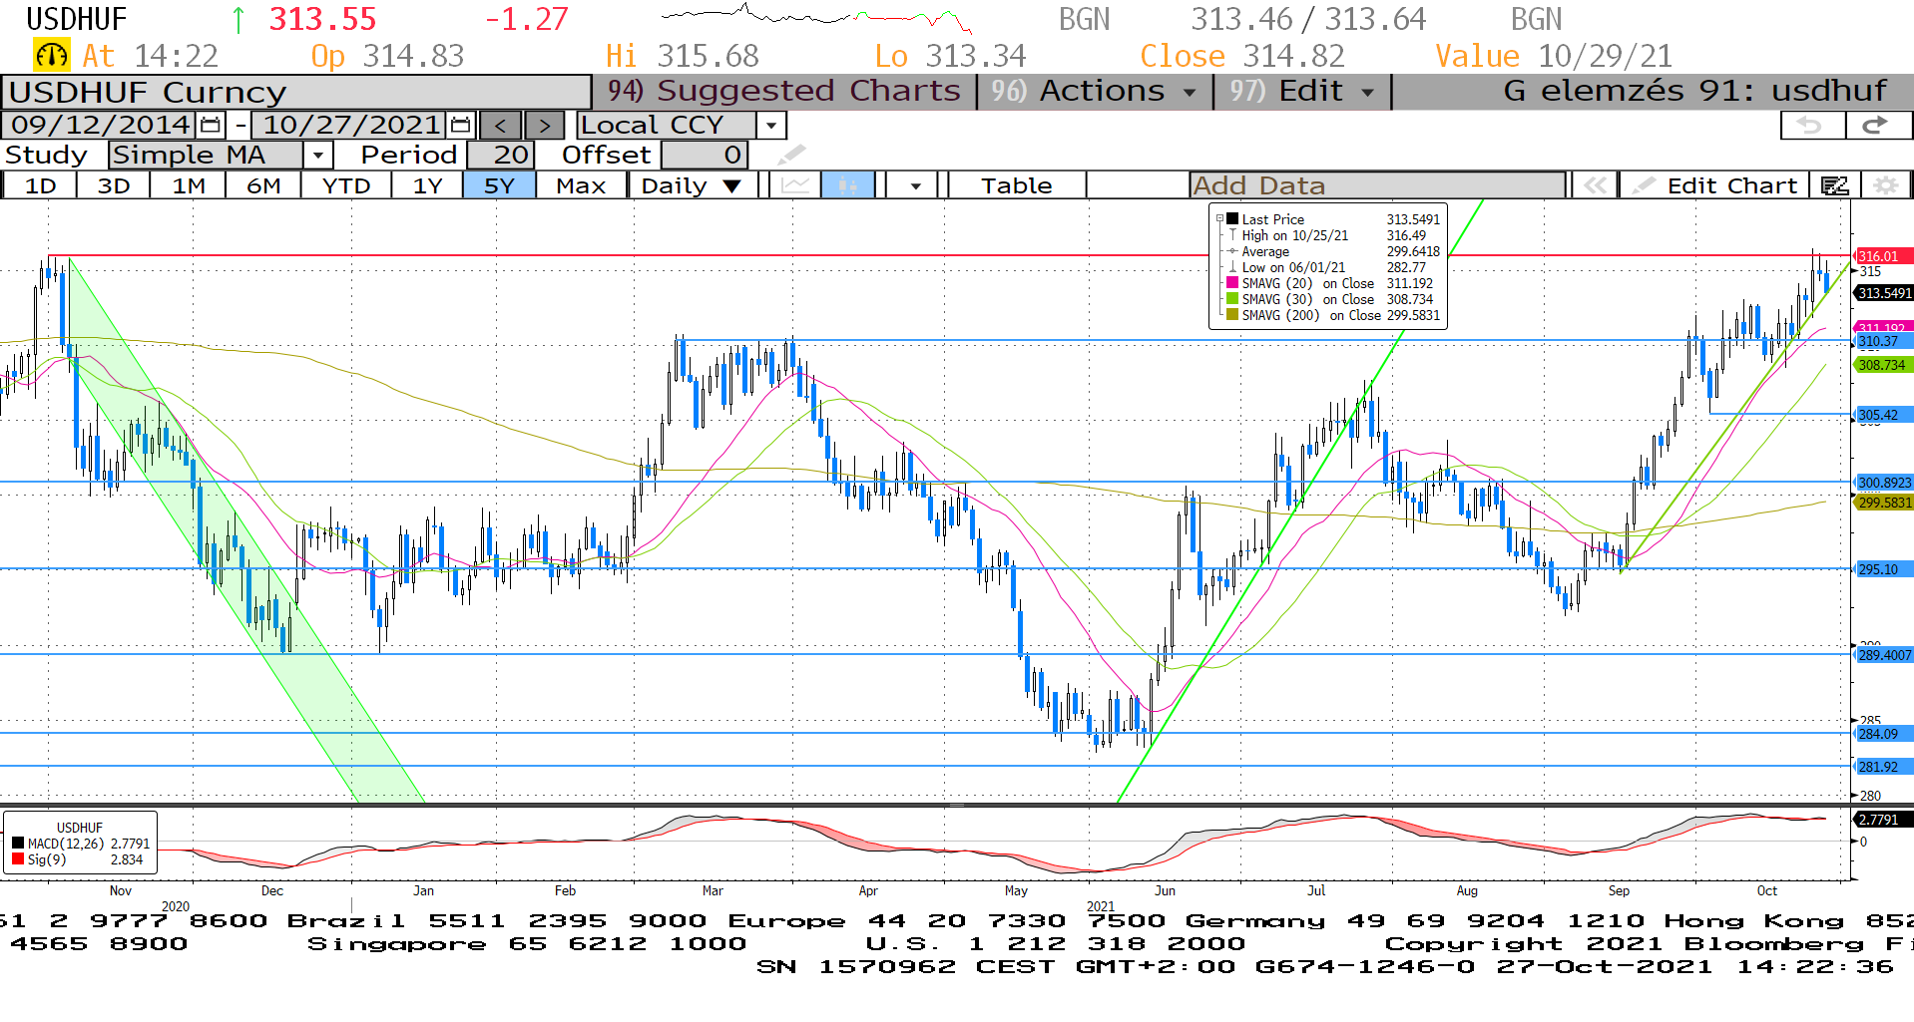
Task: Click the undo arrow
Action: [x=1811, y=125]
